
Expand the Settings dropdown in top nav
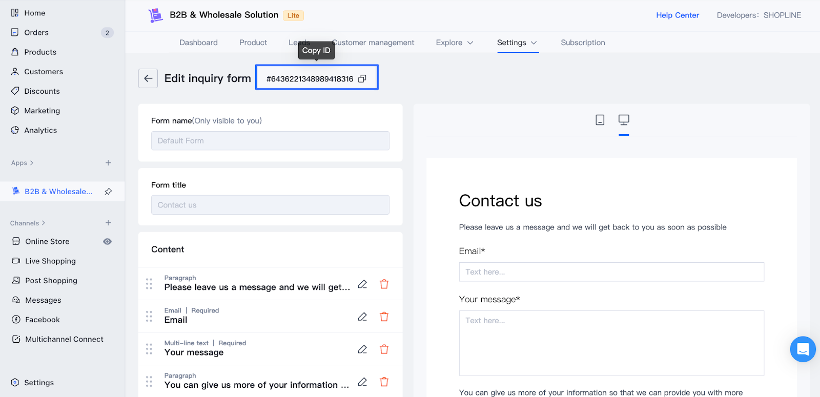point(517,43)
